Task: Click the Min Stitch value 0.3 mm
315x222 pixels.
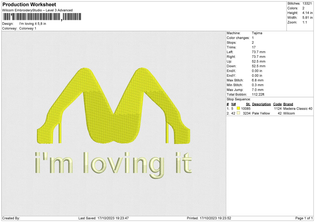Action: pos(258,85)
